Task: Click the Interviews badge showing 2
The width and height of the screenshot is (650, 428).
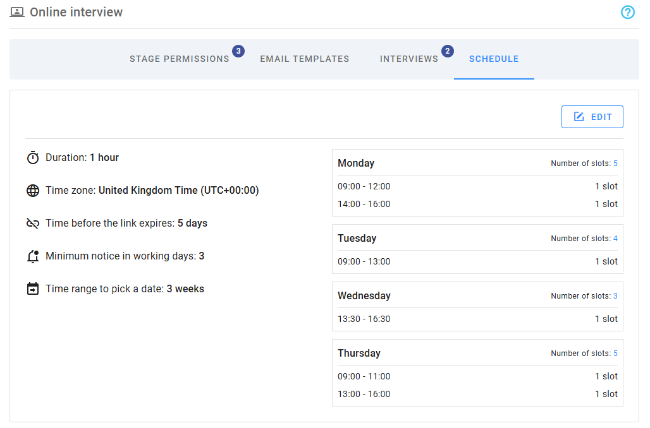Action: tap(448, 51)
